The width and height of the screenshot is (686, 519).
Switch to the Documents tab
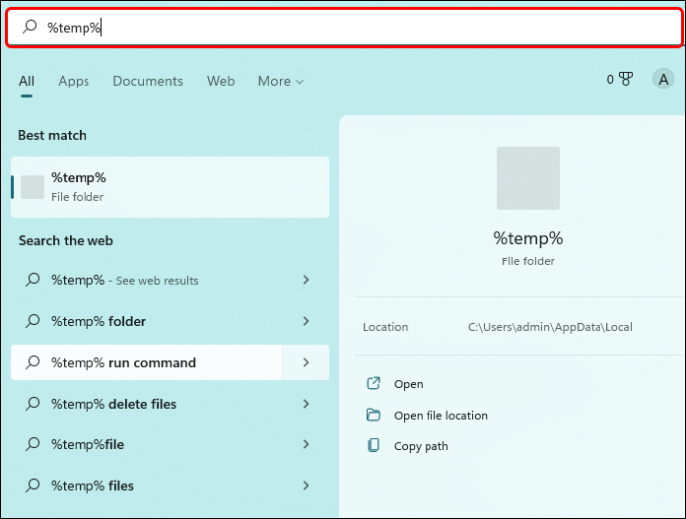(148, 81)
